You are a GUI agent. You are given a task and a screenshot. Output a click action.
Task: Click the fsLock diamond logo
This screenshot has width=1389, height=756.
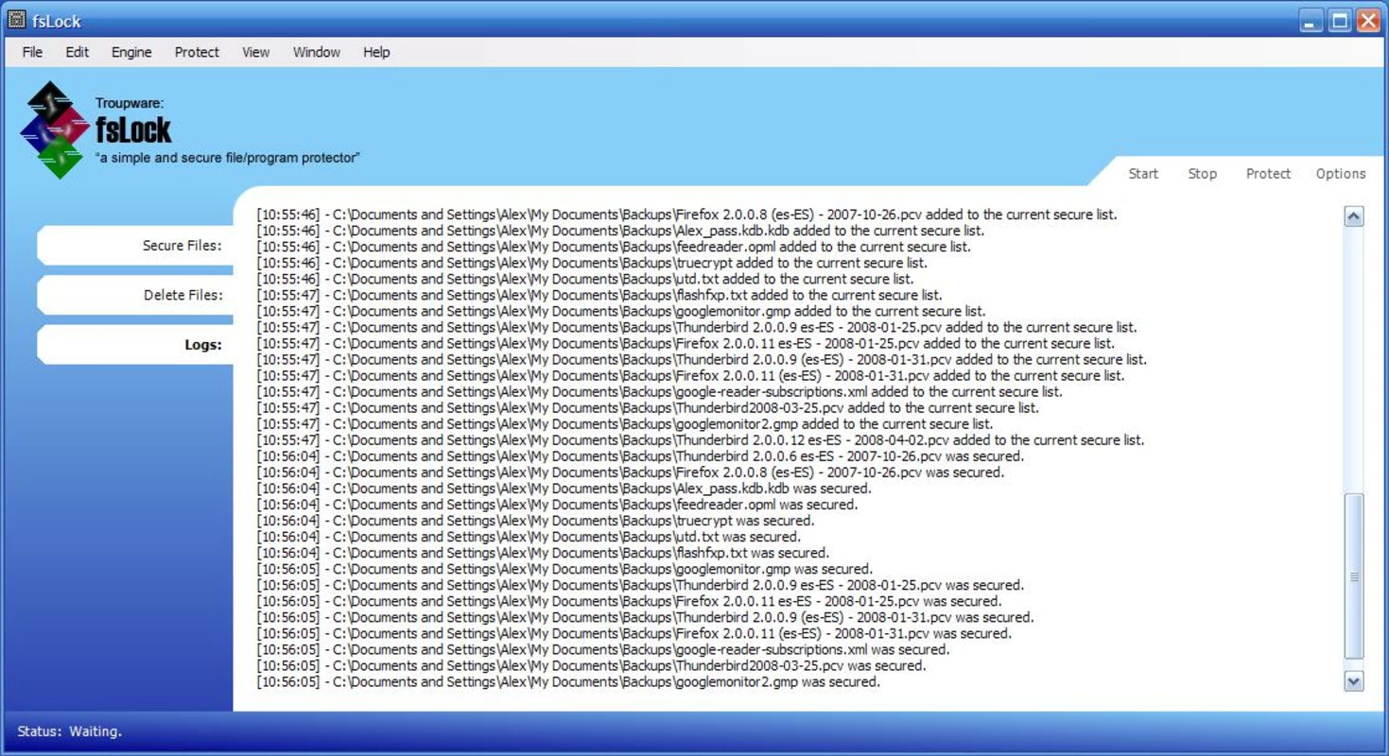pos(54,130)
